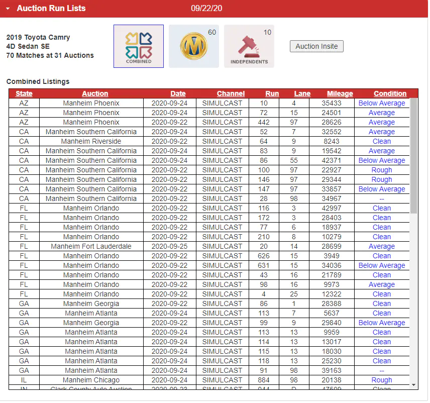
Task: Click the 2020-09-25 date cell
Action: (x=170, y=247)
